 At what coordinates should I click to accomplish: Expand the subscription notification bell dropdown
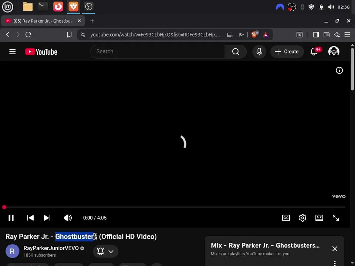105,251
